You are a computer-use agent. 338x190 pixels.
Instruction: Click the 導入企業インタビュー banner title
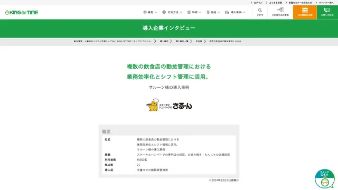tap(169, 28)
